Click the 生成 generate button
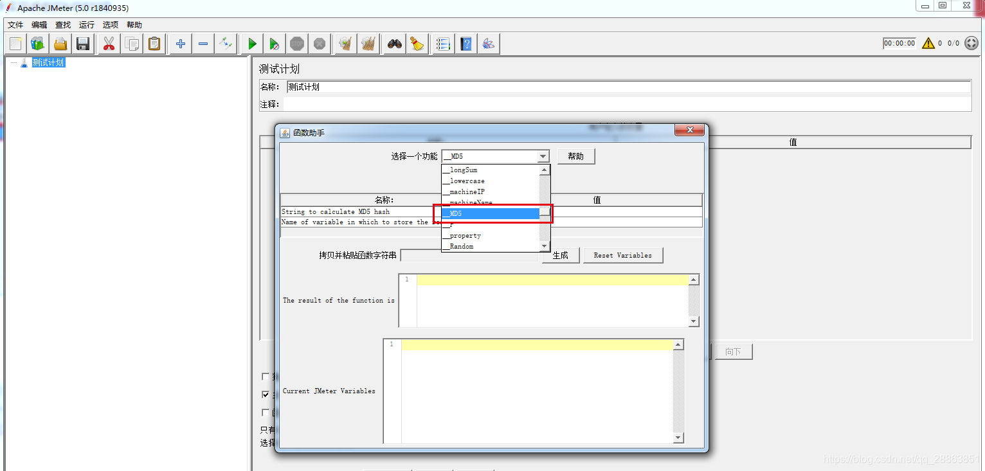This screenshot has width=985, height=471. (x=561, y=255)
